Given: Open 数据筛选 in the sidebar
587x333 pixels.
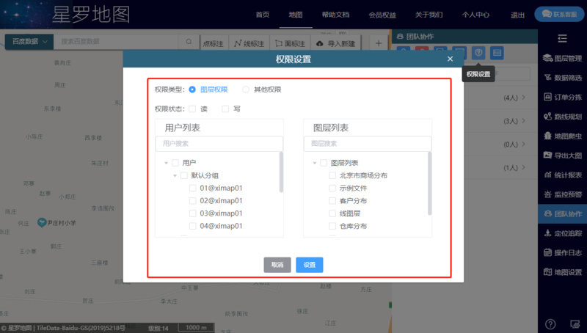Looking at the screenshot, I should pos(562,78).
